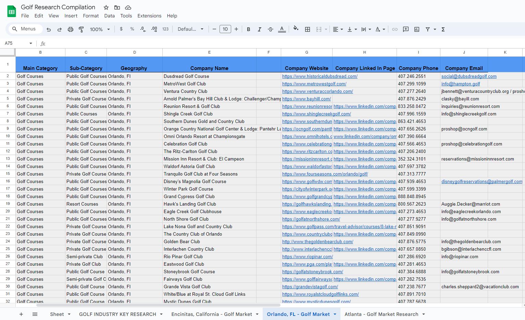Open the 123 number formats menu

coord(165,29)
